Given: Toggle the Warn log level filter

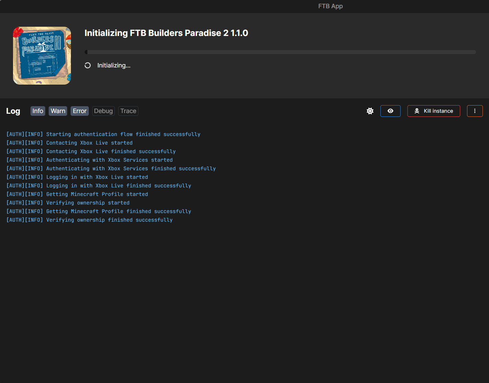Looking at the screenshot, I should point(58,111).
